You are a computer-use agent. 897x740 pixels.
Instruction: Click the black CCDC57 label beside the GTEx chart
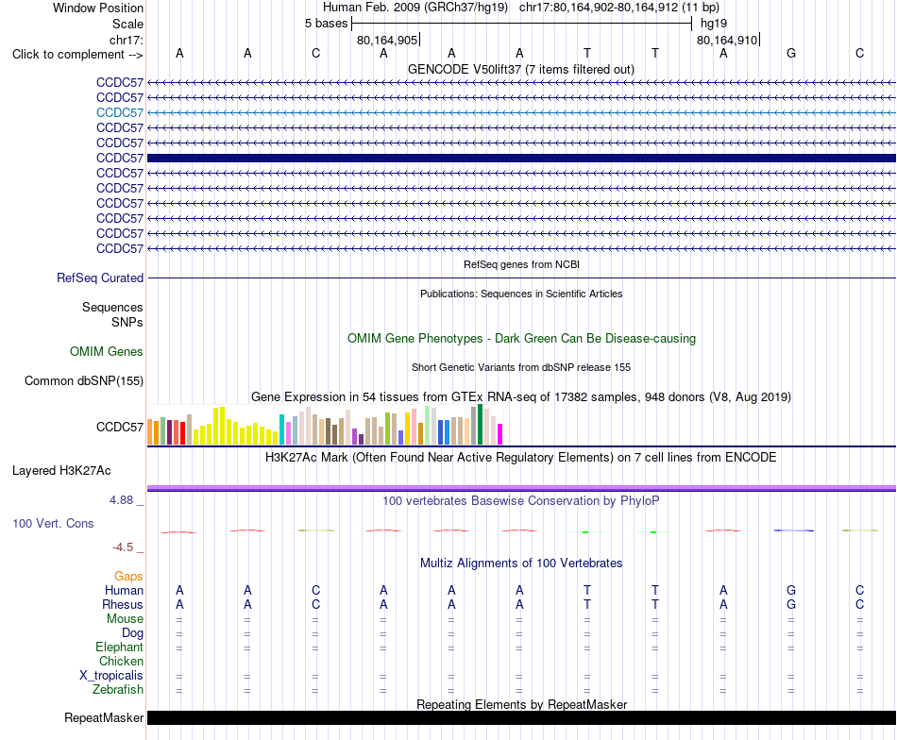click(x=120, y=428)
